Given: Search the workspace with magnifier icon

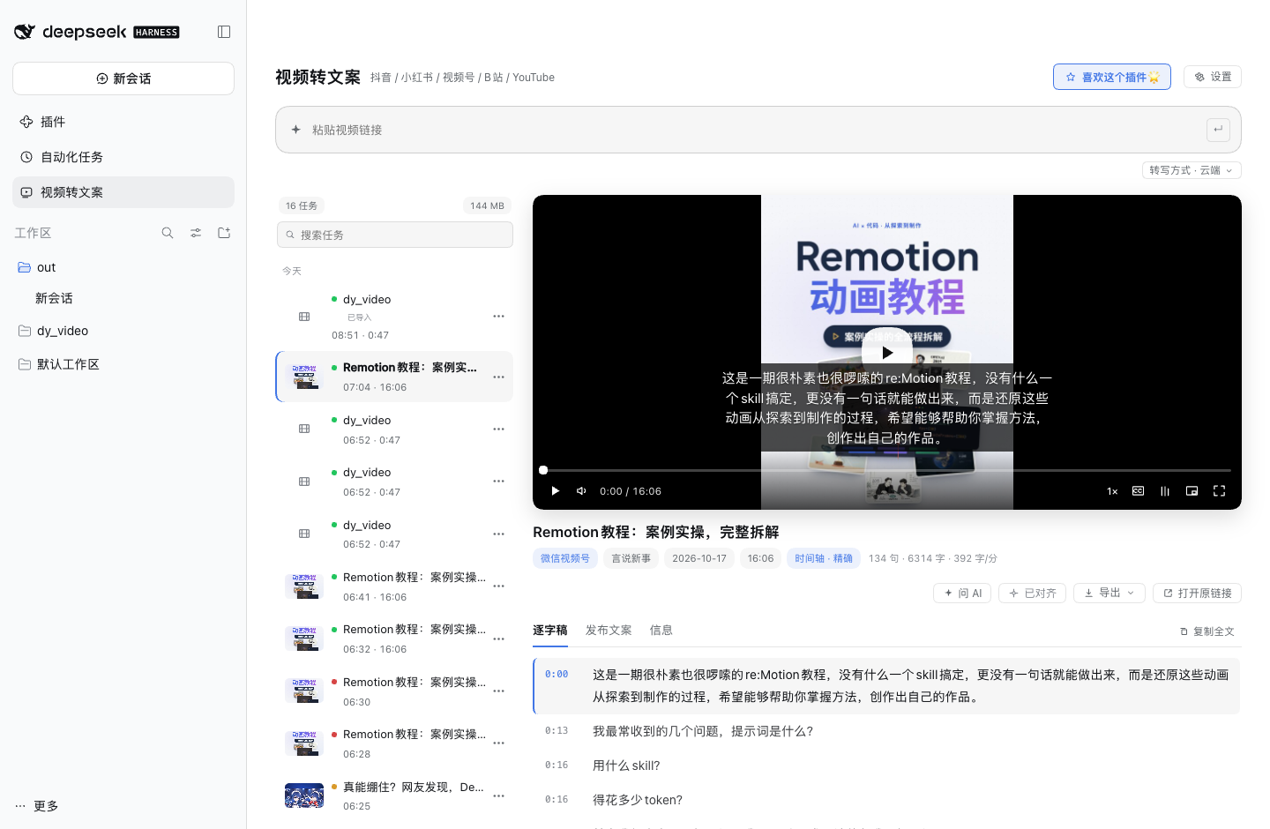Looking at the screenshot, I should (x=168, y=233).
